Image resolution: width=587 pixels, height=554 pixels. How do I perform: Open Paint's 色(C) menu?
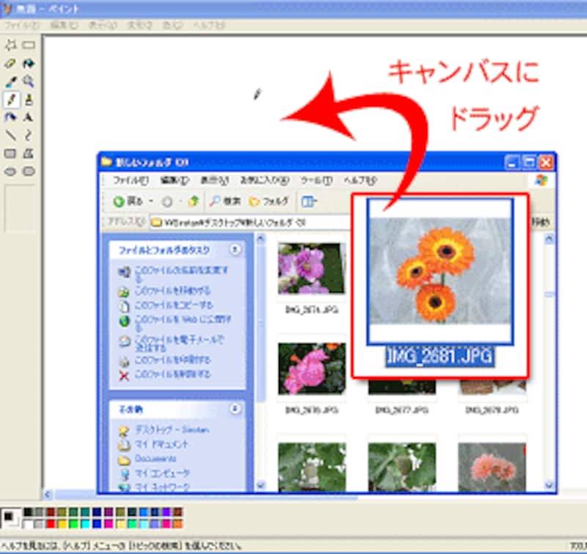coord(172,26)
